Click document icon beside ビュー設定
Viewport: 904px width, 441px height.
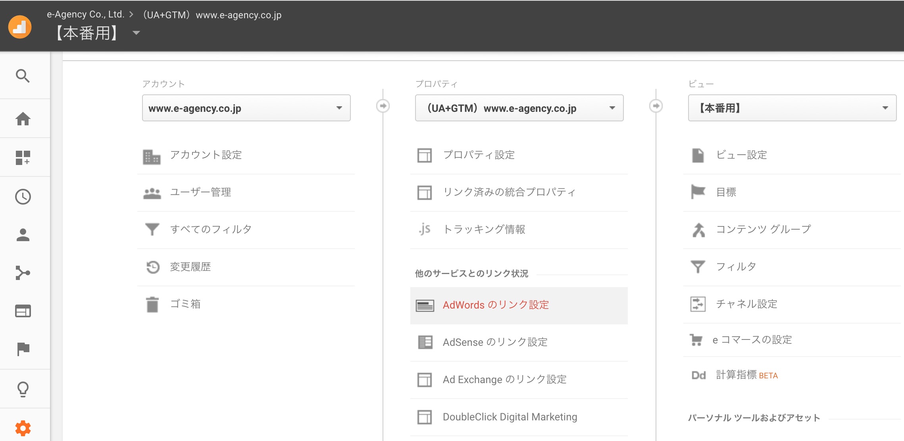click(698, 155)
